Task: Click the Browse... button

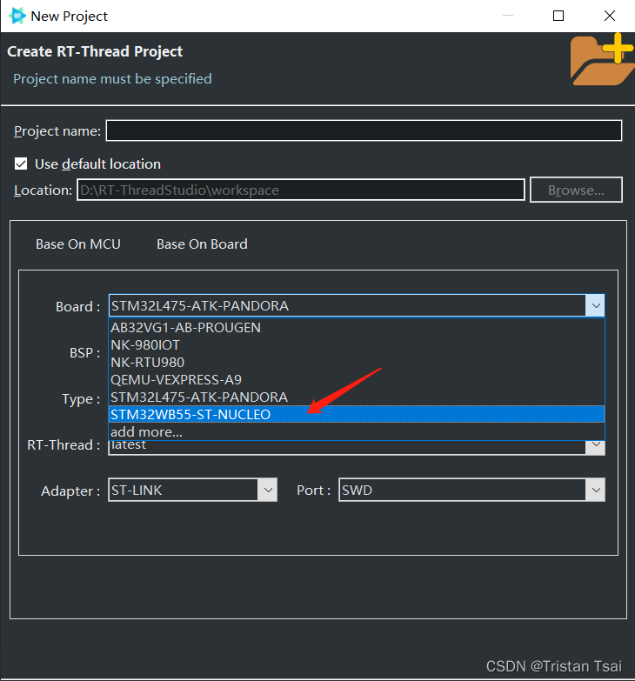Action: (576, 190)
